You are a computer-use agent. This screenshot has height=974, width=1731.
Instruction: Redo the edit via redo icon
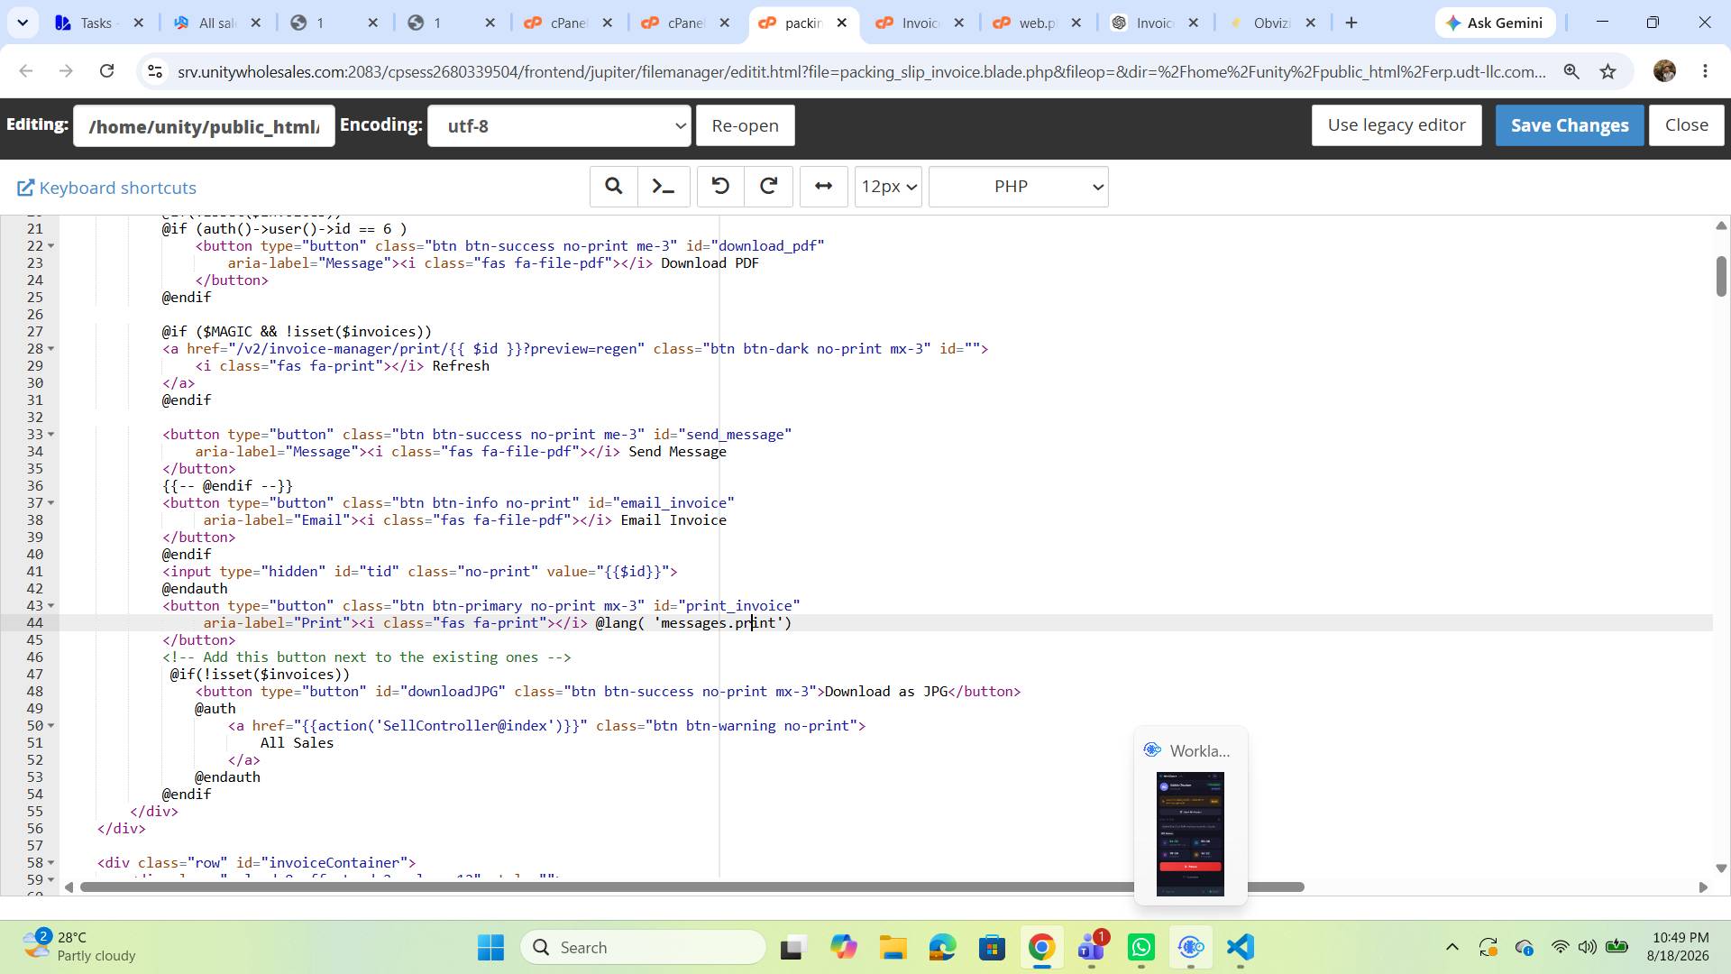click(x=769, y=187)
